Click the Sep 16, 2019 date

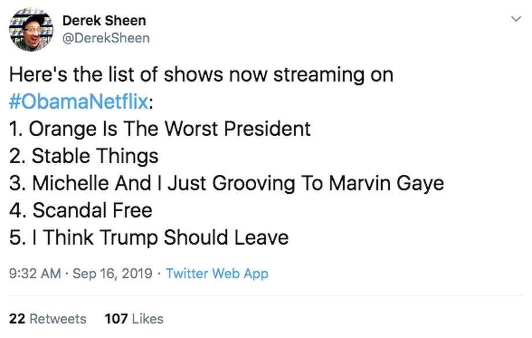coord(113,273)
